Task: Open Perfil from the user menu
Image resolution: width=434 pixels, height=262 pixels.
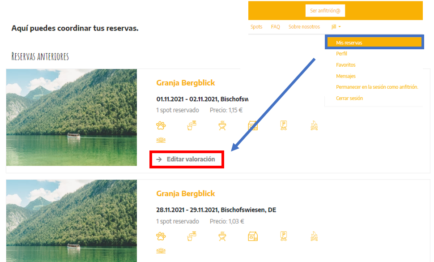Action: 341,53
